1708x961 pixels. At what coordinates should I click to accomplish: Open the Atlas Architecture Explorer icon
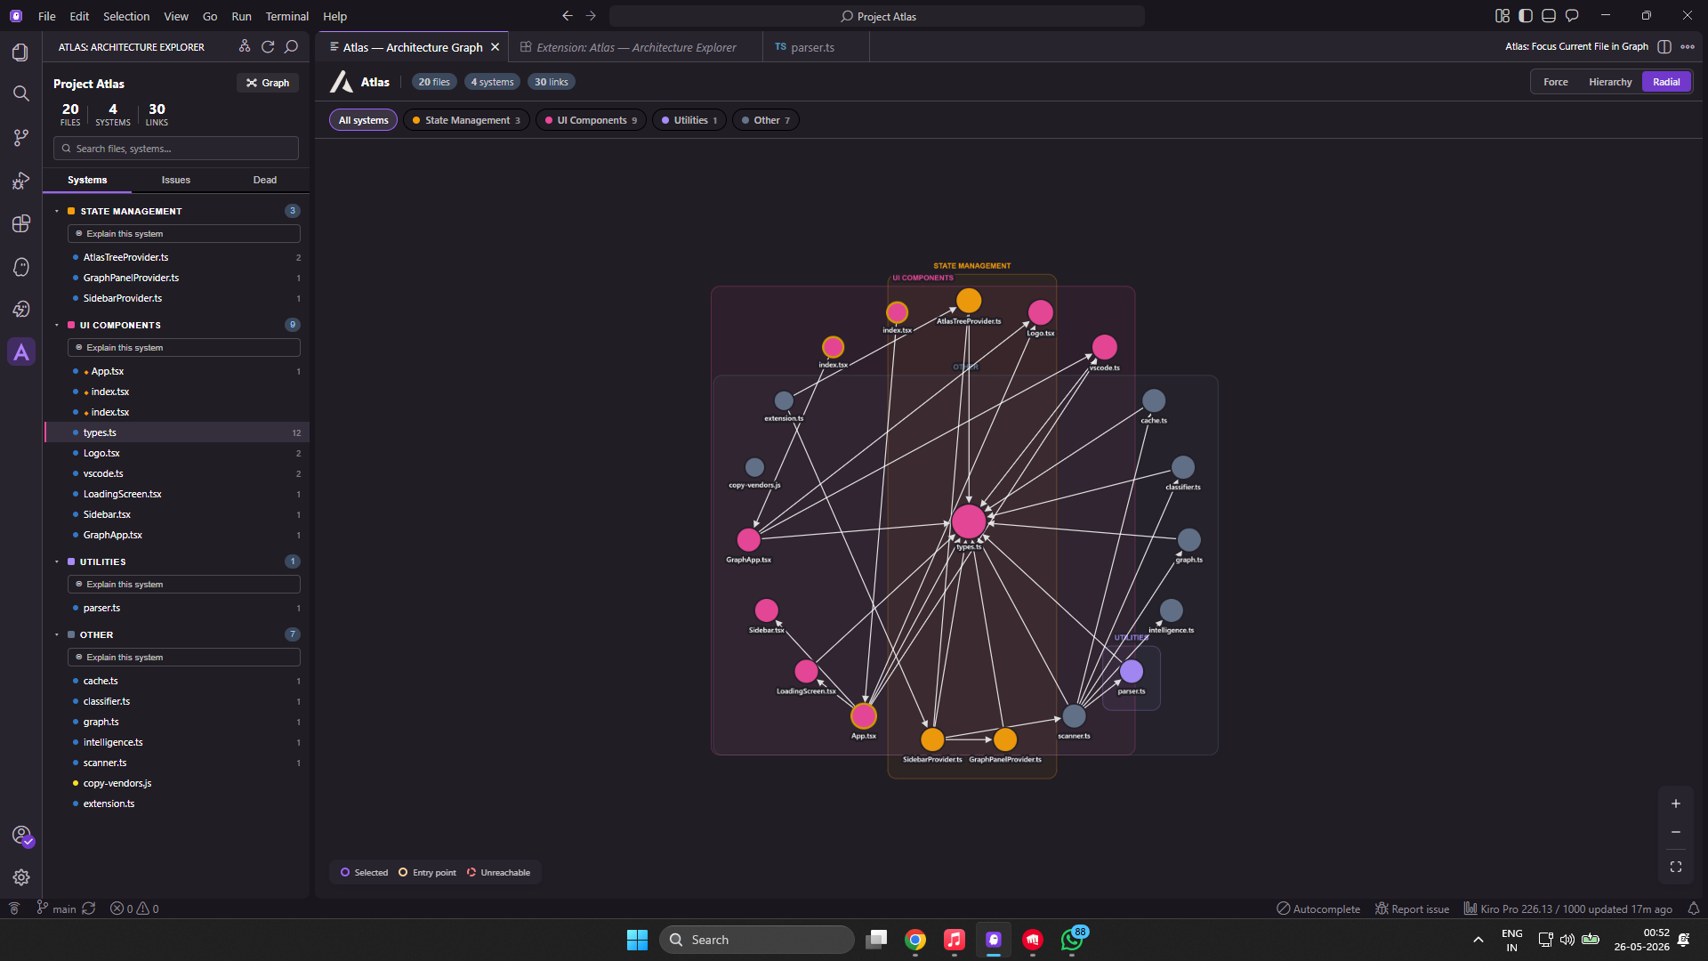[x=21, y=352]
